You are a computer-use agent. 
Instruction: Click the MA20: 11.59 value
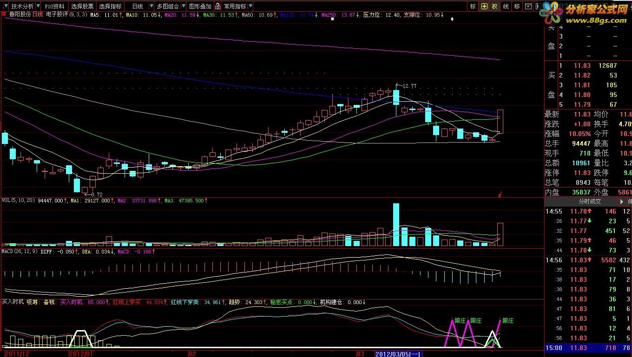pyautogui.click(x=183, y=14)
